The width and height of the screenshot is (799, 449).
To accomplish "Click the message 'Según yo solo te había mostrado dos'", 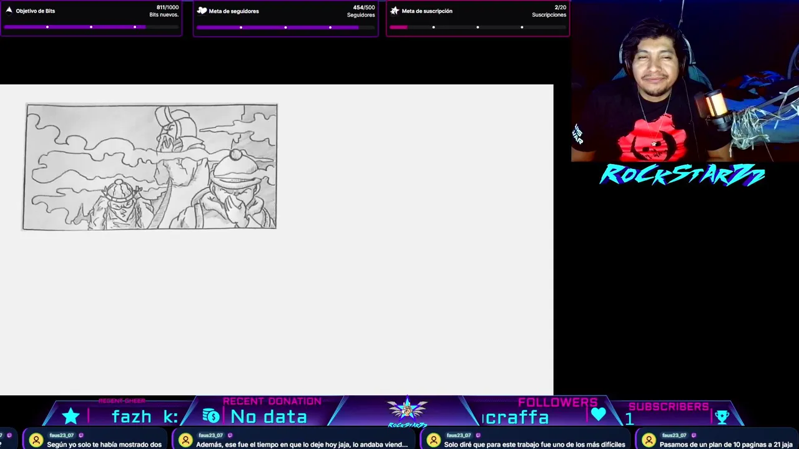I will pos(104,445).
